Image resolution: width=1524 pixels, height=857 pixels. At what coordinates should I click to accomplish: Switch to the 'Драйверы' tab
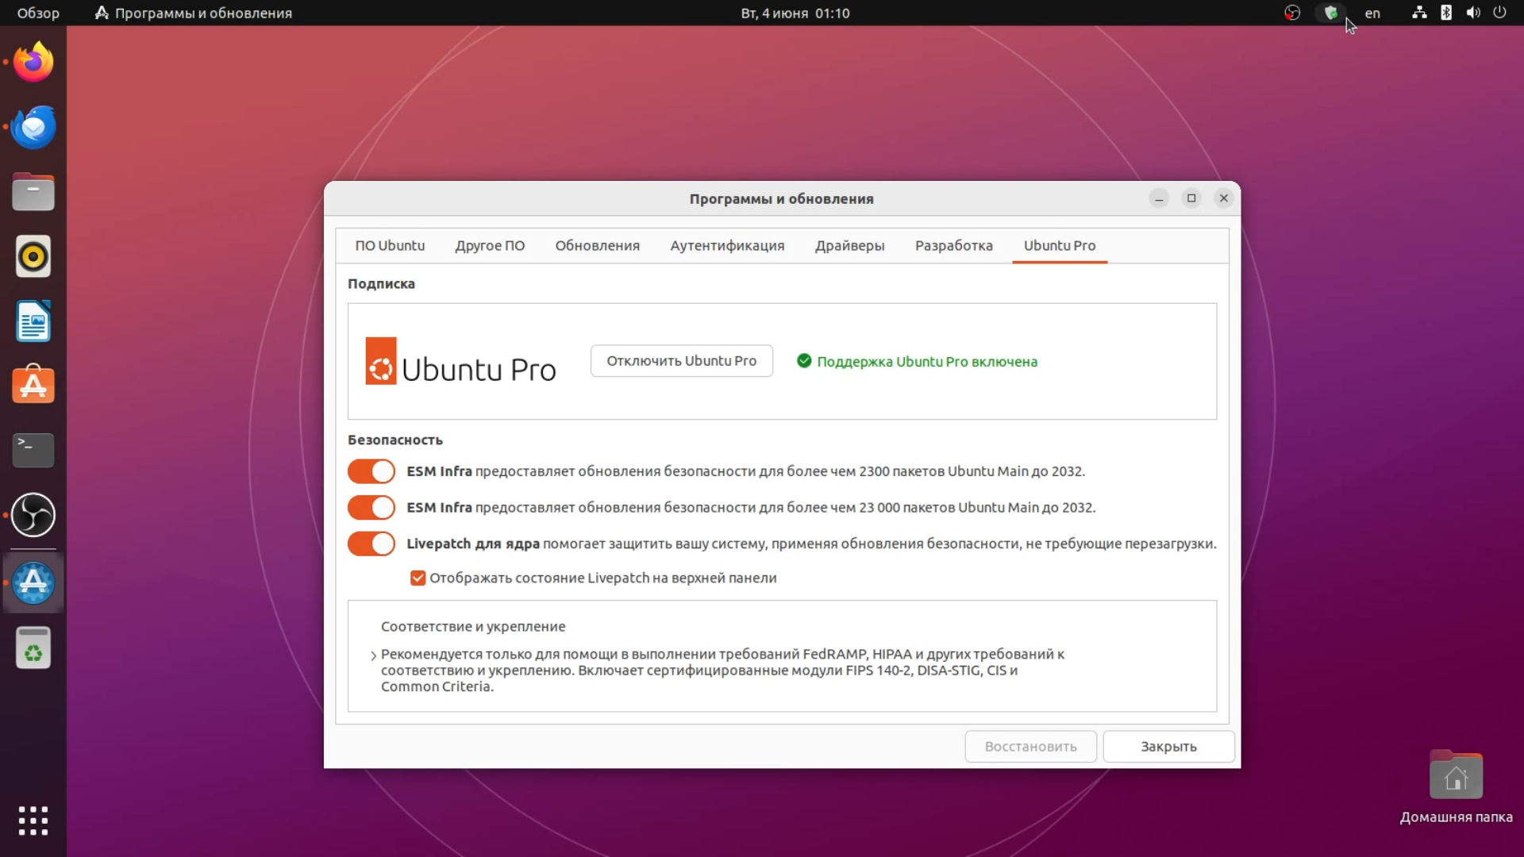(x=849, y=246)
